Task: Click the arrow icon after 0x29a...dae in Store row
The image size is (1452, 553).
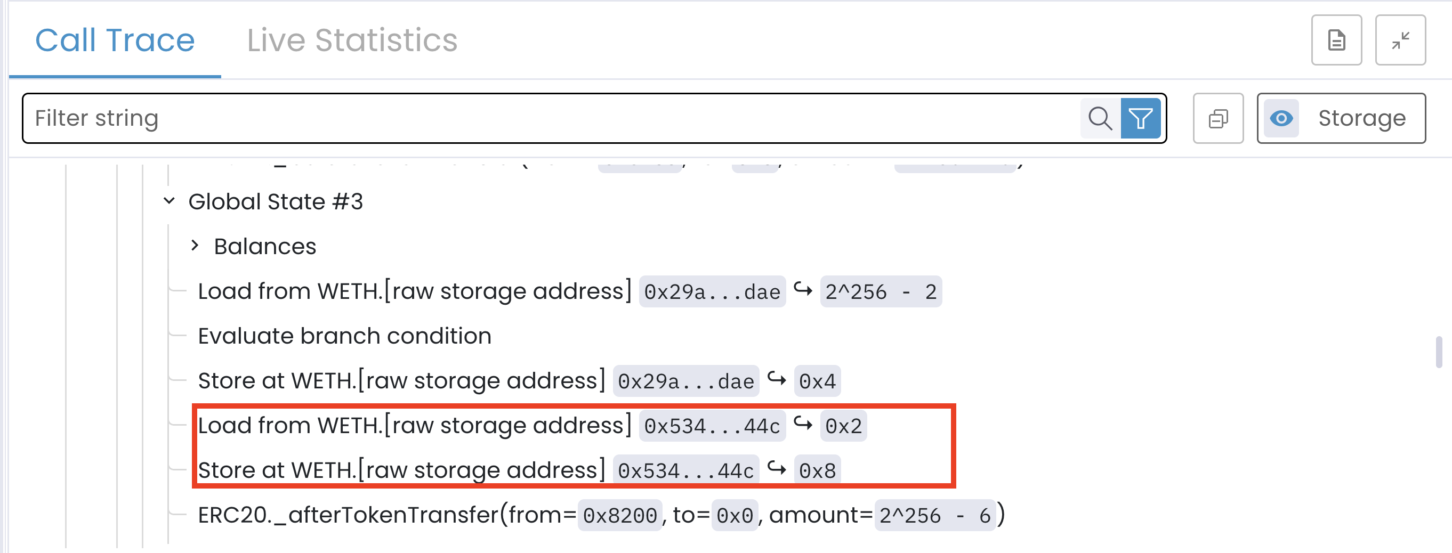Action: 777,379
